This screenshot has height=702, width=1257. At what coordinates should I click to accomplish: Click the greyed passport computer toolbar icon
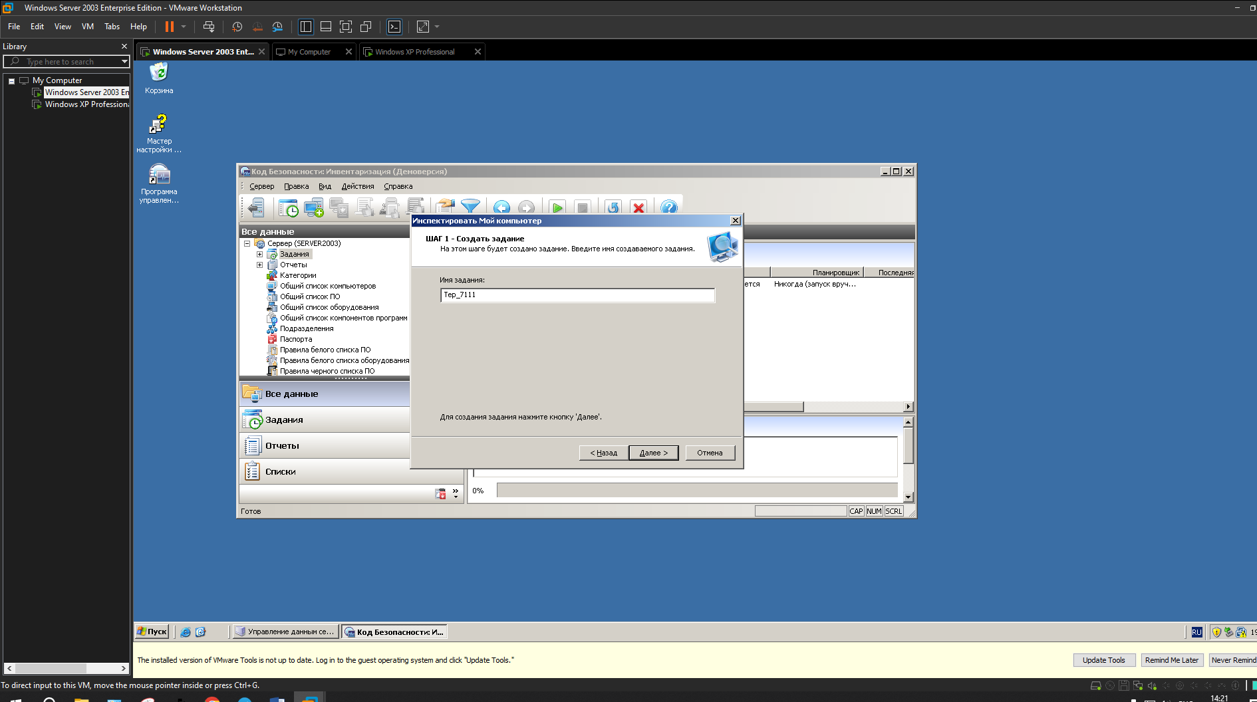point(339,208)
